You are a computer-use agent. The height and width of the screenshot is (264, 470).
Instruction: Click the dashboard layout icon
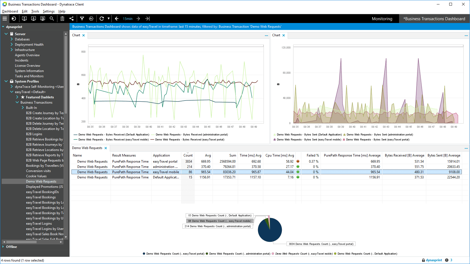(43, 19)
